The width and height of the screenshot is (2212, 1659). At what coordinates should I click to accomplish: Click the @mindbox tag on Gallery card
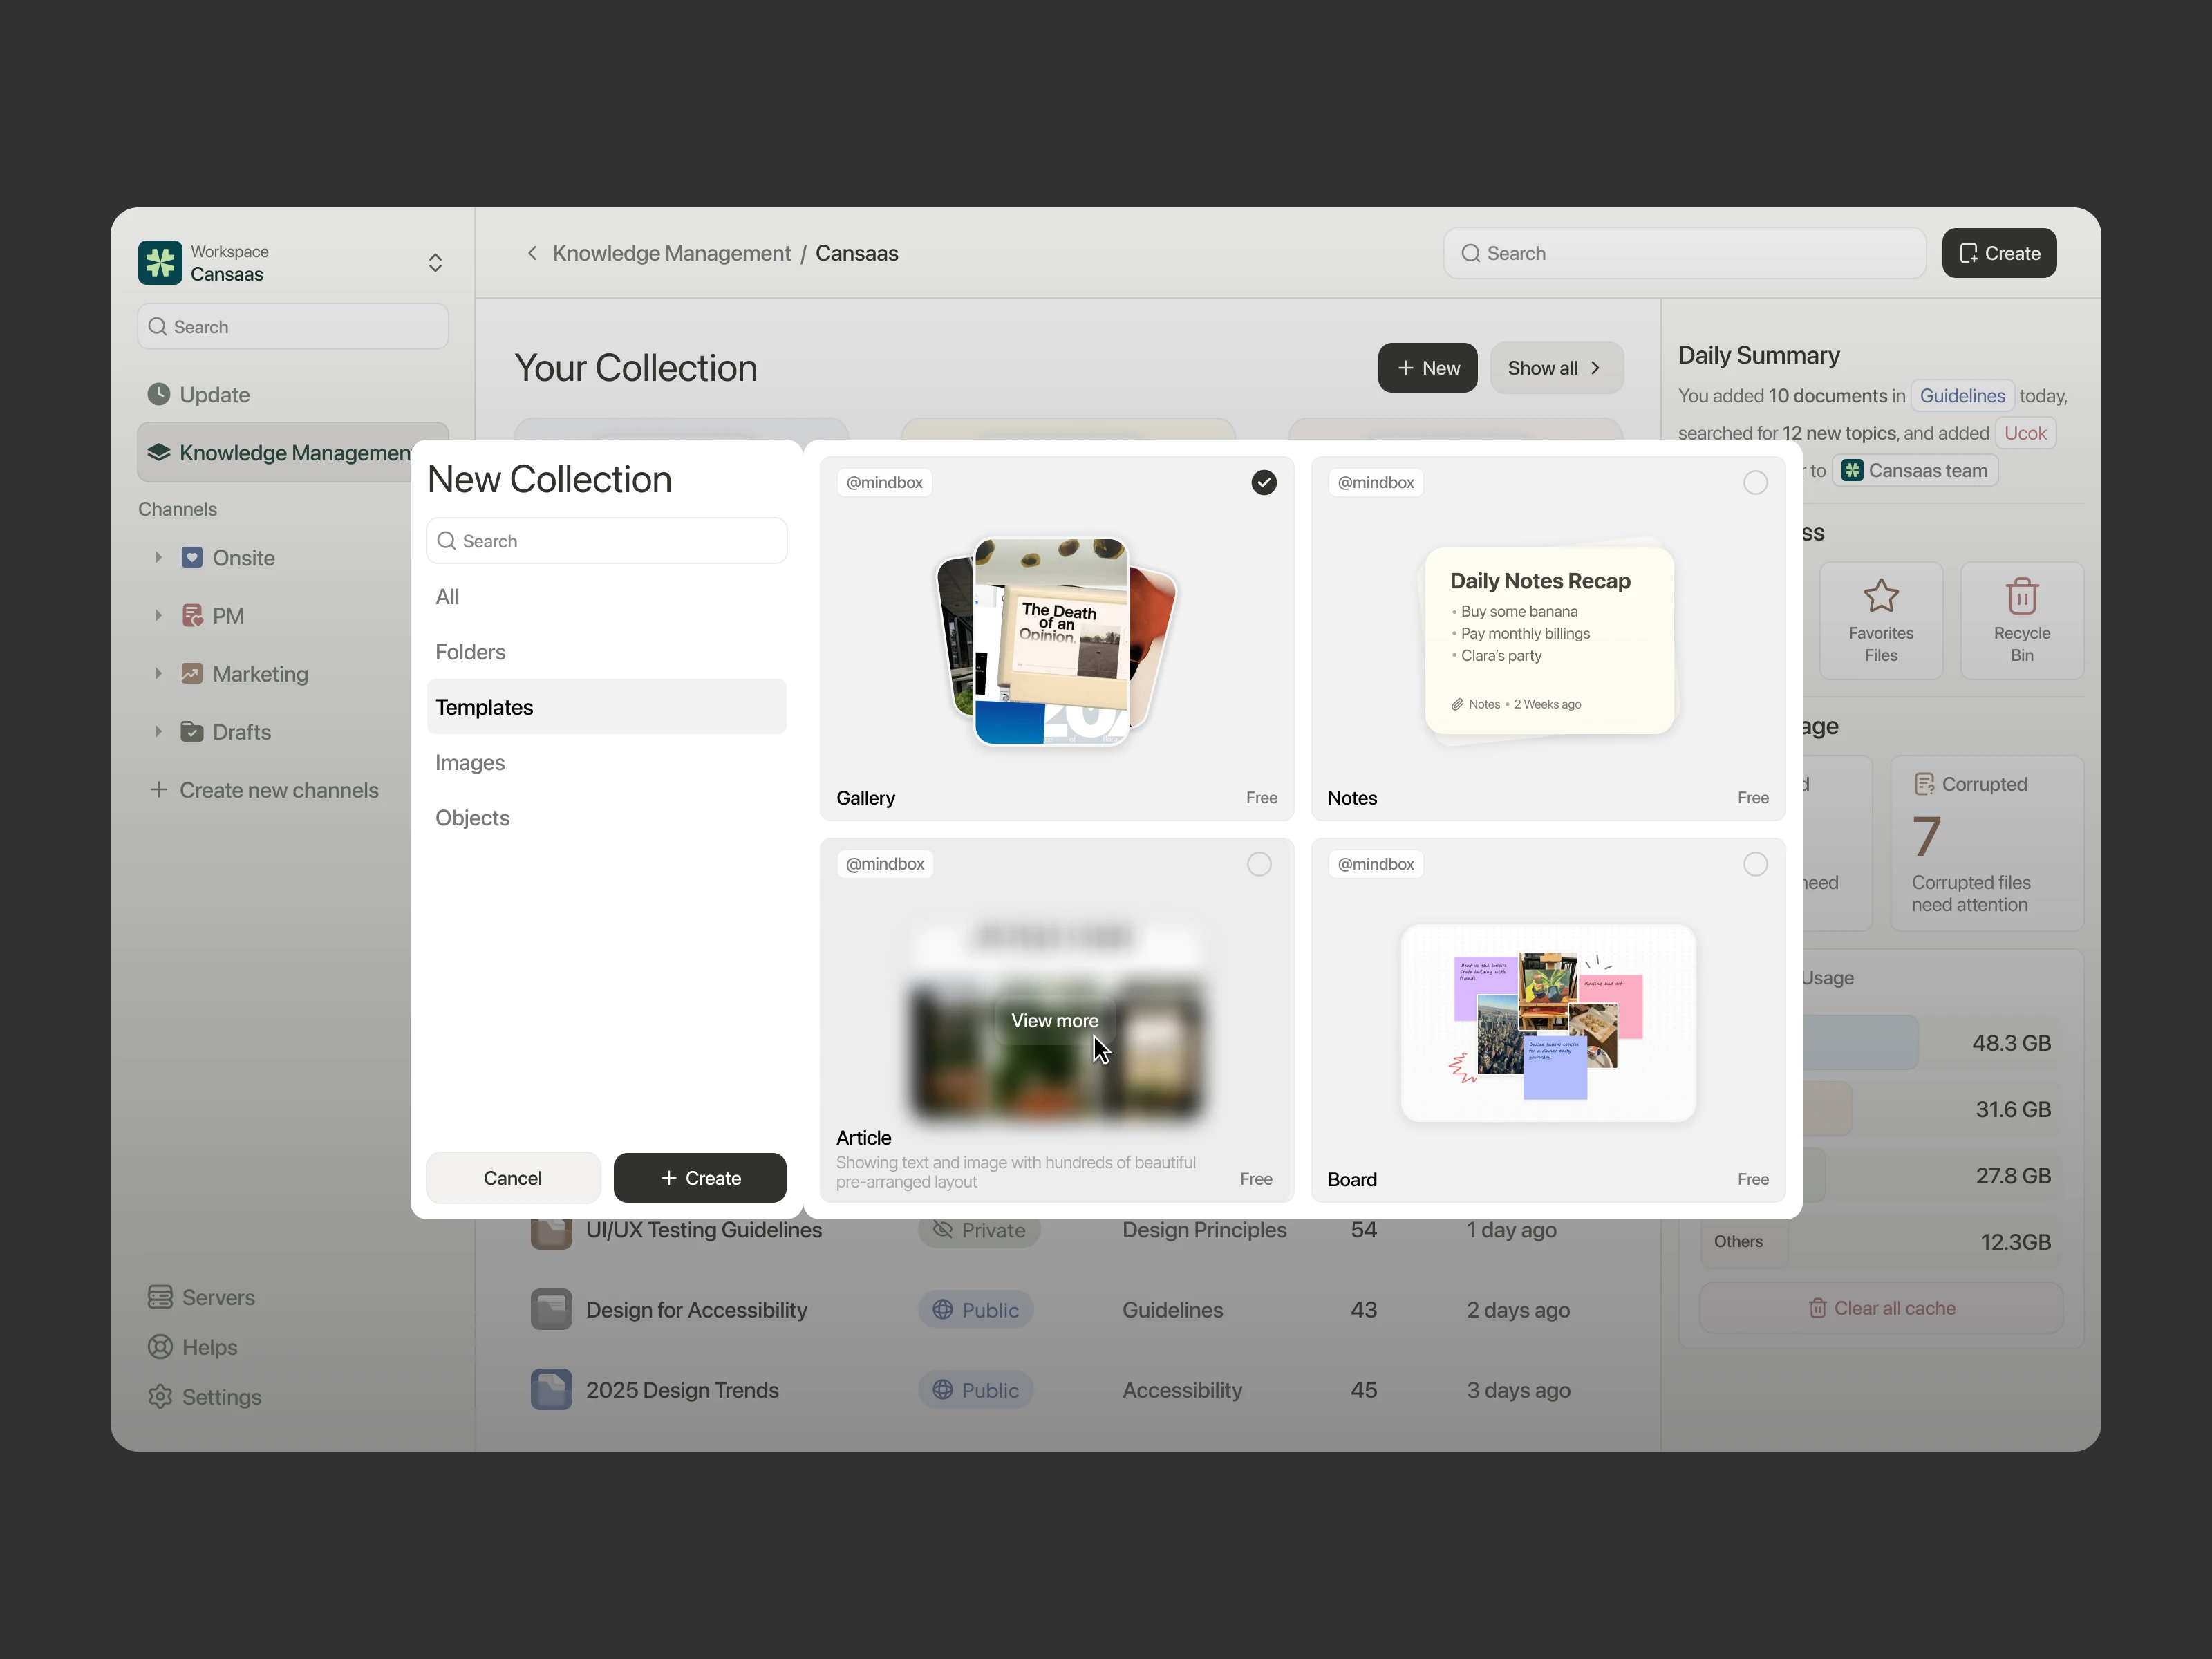pos(884,483)
